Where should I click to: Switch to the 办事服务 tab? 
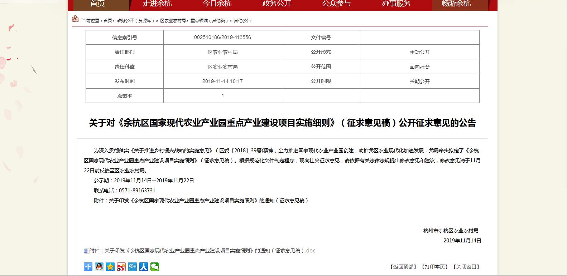click(396, 4)
